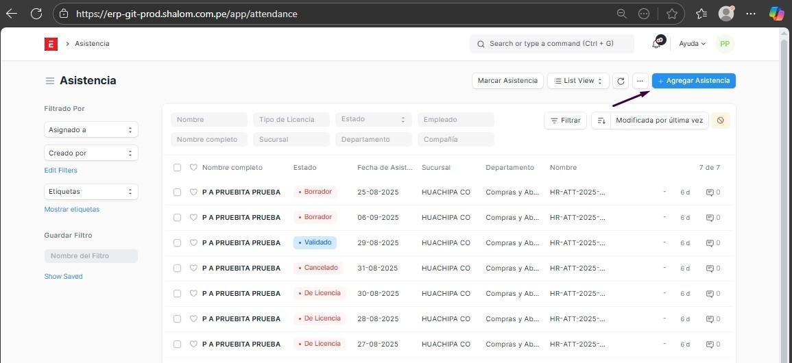Click the 'Nombre del Filtro' input field

(91, 256)
